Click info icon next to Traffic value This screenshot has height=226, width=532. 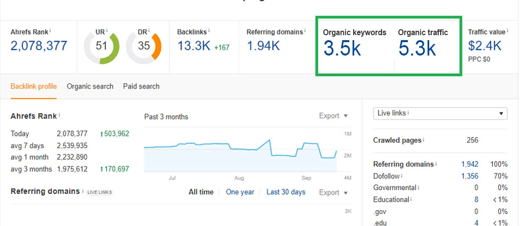[507, 31]
